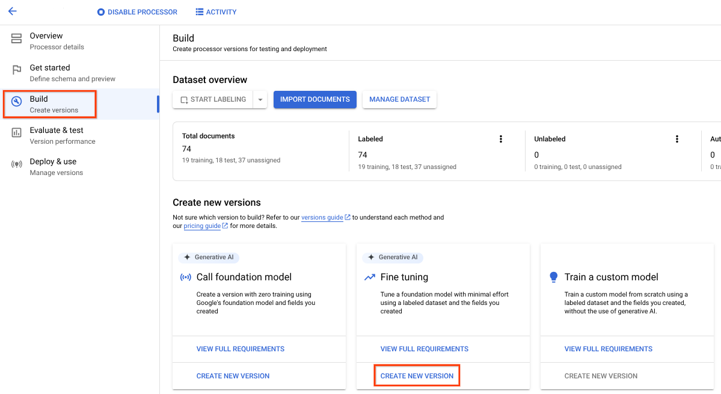View full requirements for Call foundation model
This screenshot has width=721, height=394.
(x=240, y=349)
